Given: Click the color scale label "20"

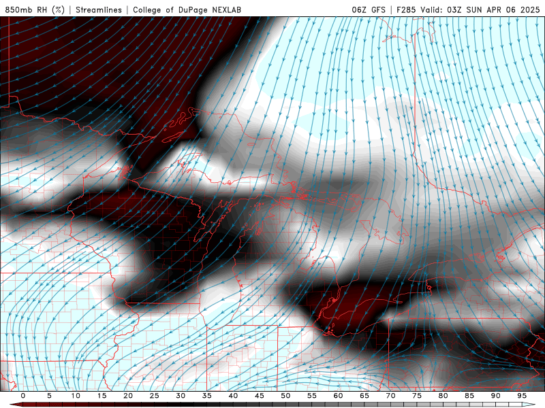Looking at the screenshot, I should pyautogui.click(x=128, y=396).
